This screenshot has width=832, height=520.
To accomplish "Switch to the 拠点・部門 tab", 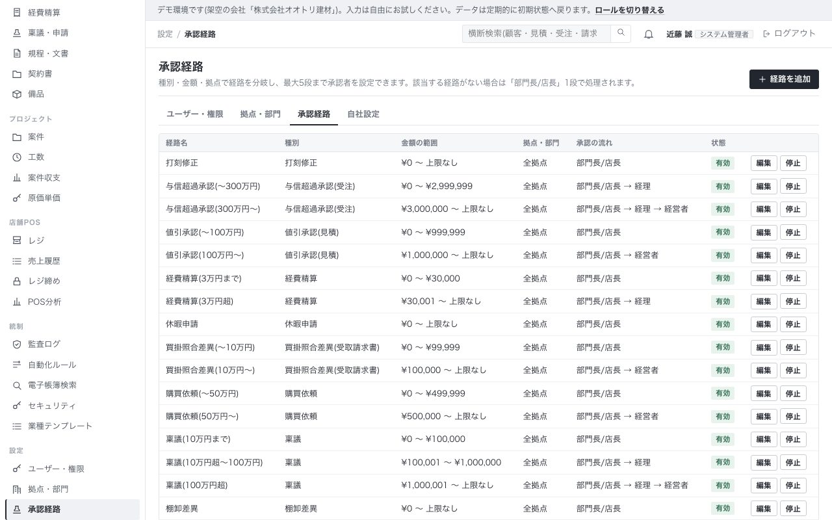I will (x=261, y=114).
